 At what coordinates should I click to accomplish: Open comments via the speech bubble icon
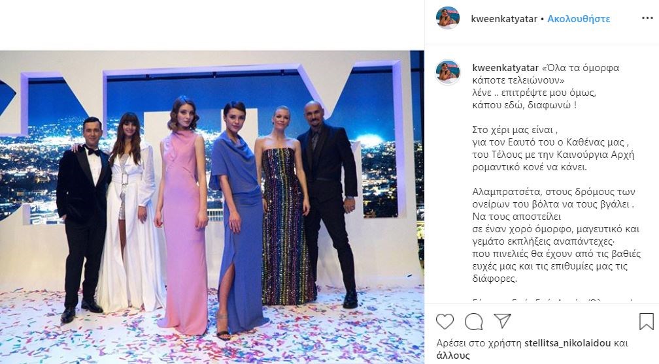[473, 322]
